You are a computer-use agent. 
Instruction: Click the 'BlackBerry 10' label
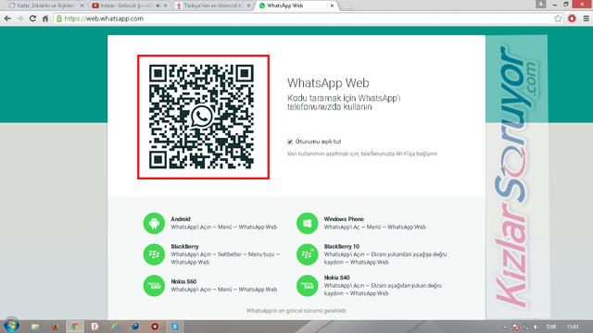tap(342, 247)
